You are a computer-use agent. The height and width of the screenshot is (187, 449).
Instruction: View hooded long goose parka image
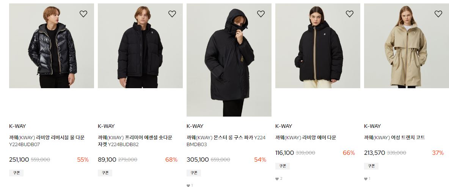point(229,60)
